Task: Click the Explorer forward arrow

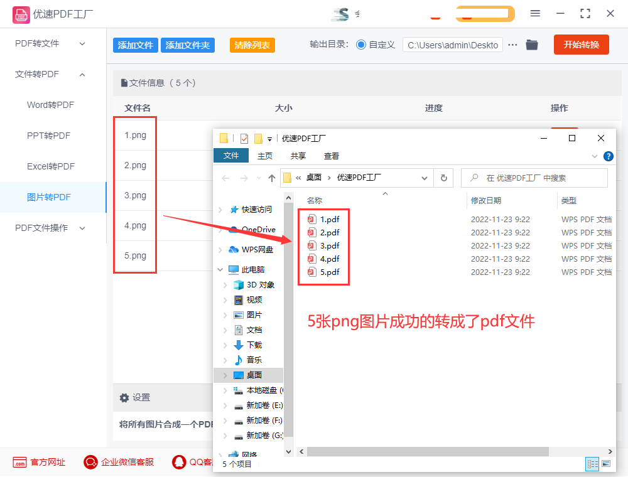Action: point(244,178)
